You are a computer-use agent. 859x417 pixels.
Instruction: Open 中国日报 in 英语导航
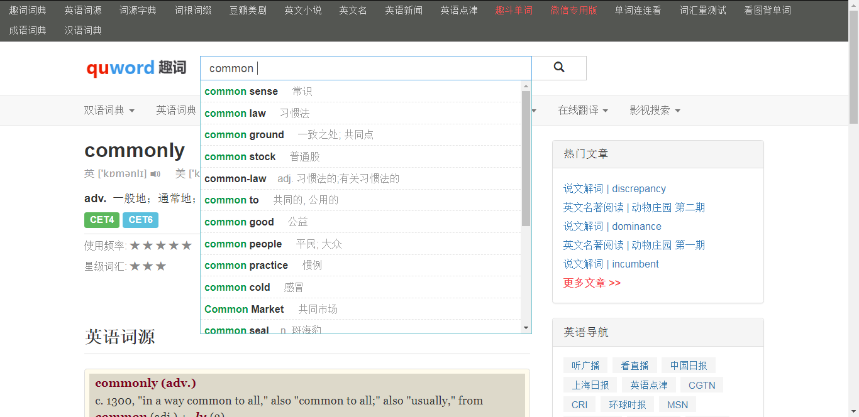tap(689, 366)
